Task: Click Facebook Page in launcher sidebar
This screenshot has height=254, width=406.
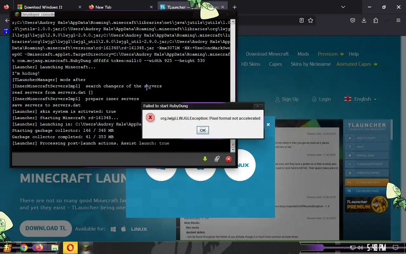Action: click(367, 191)
